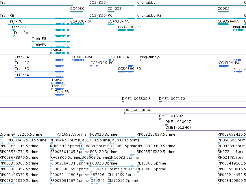
Task: Click transcript label Treh-RG
Action: pyautogui.click(x=15, y=21)
